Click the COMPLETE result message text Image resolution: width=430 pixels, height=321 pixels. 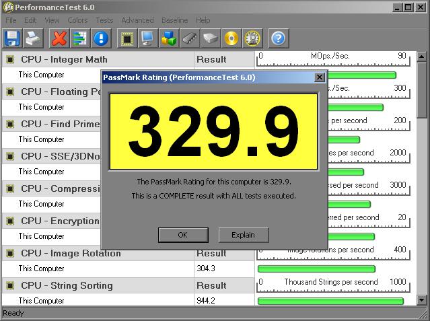pos(213,196)
